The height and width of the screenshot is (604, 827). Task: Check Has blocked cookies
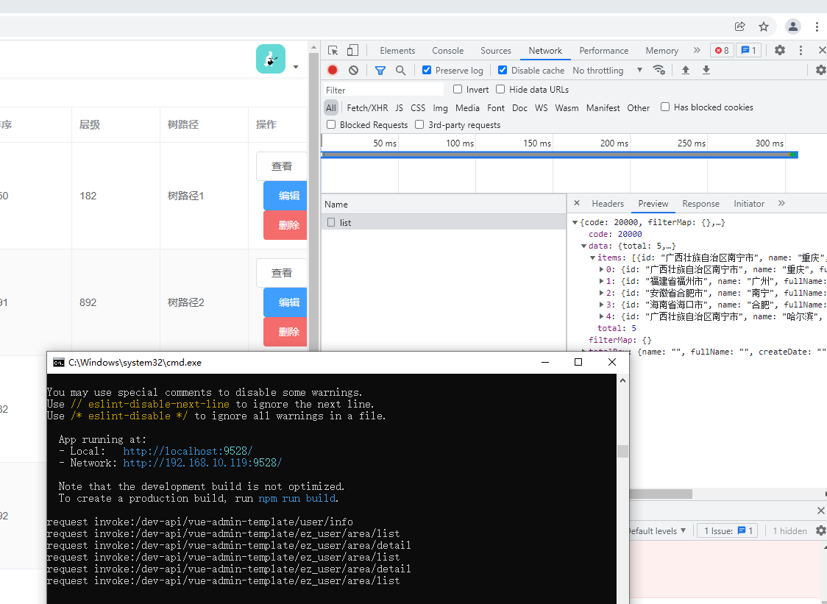pyautogui.click(x=665, y=107)
